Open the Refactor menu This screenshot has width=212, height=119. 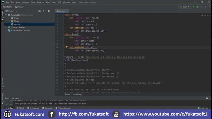[x=41, y=2]
